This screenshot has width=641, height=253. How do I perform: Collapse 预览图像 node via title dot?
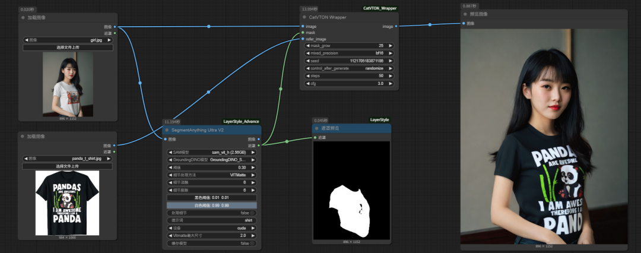(465, 14)
